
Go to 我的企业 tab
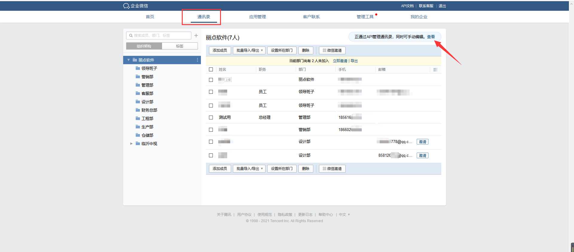[419, 17]
